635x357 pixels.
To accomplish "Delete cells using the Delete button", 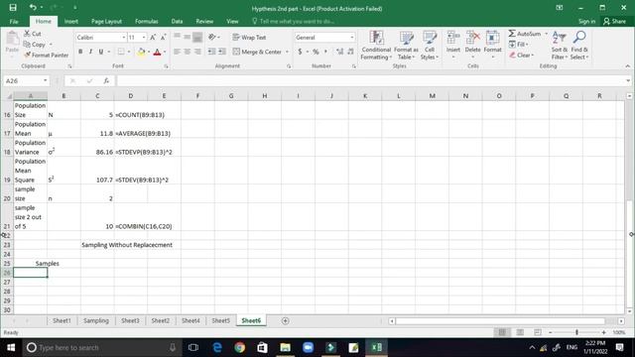I will [x=472, y=45].
